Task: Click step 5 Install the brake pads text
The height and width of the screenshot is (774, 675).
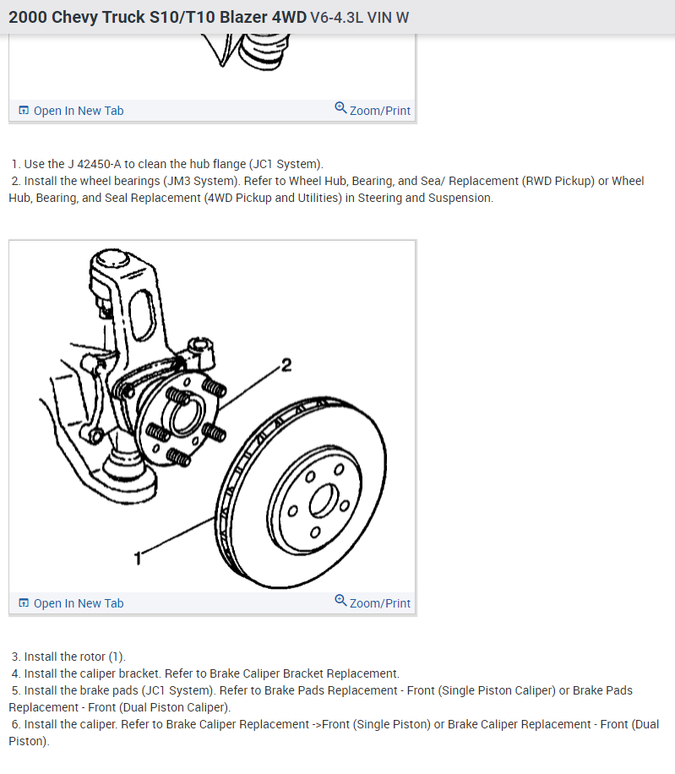Action: [x=113, y=690]
